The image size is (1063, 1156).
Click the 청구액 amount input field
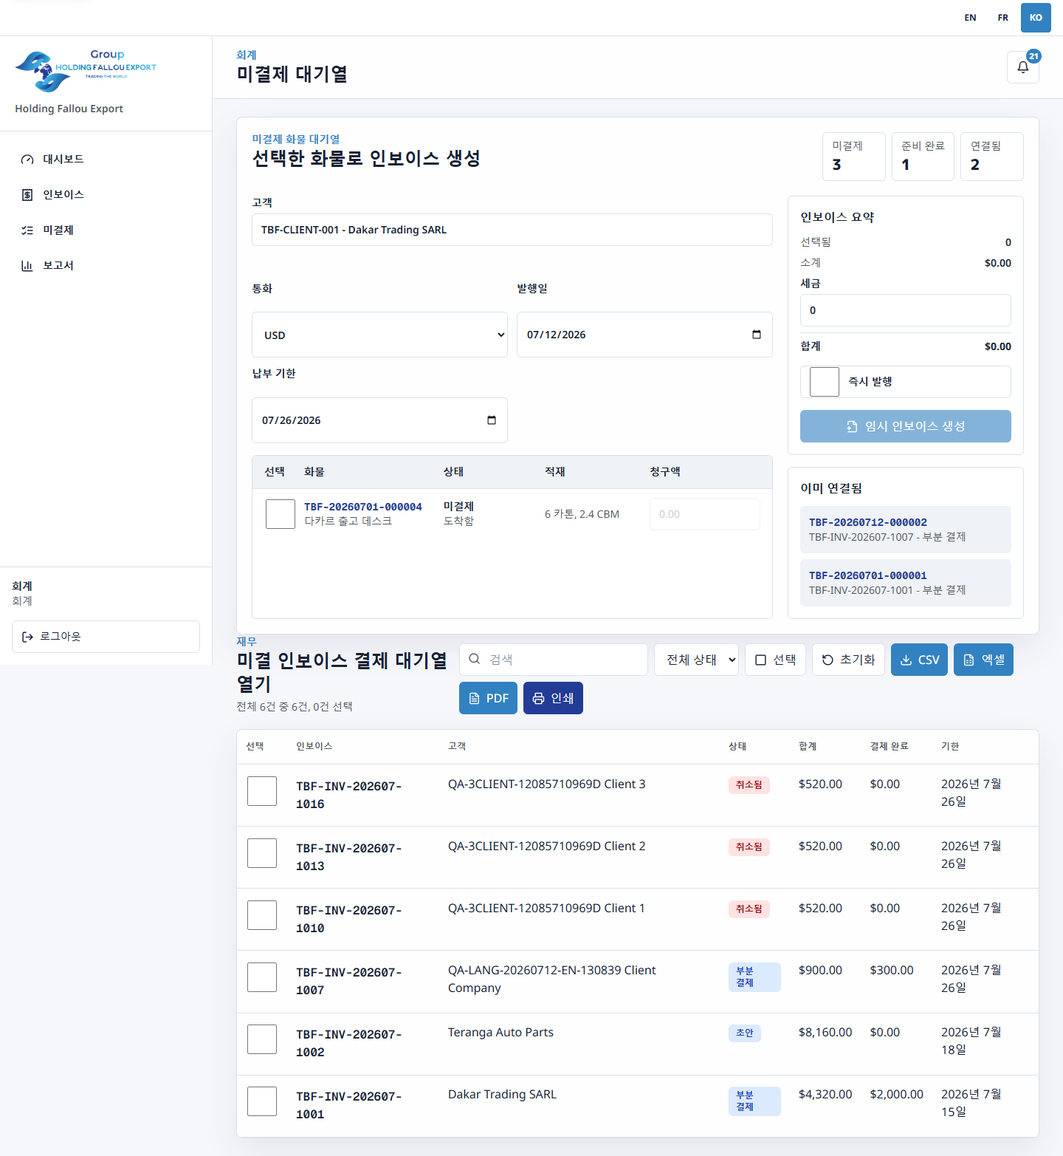coord(705,514)
